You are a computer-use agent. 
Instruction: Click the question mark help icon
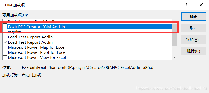[186, 5]
